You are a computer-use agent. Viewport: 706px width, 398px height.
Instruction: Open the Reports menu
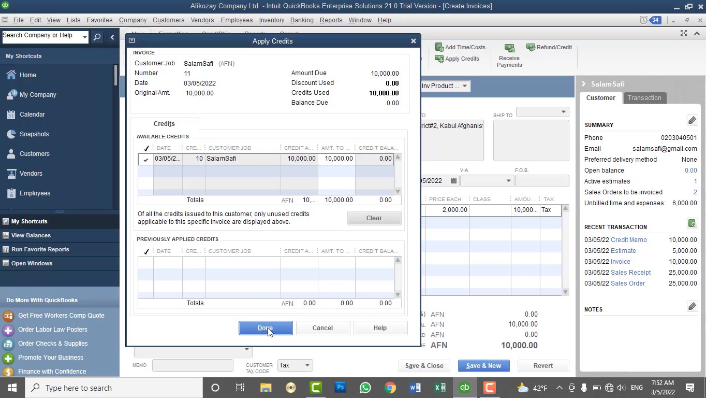click(x=331, y=20)
